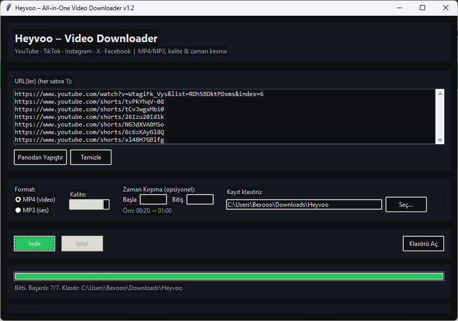Close the Heyvoo window
Viewport: 458px width, 321px height.
pos(446,8)
